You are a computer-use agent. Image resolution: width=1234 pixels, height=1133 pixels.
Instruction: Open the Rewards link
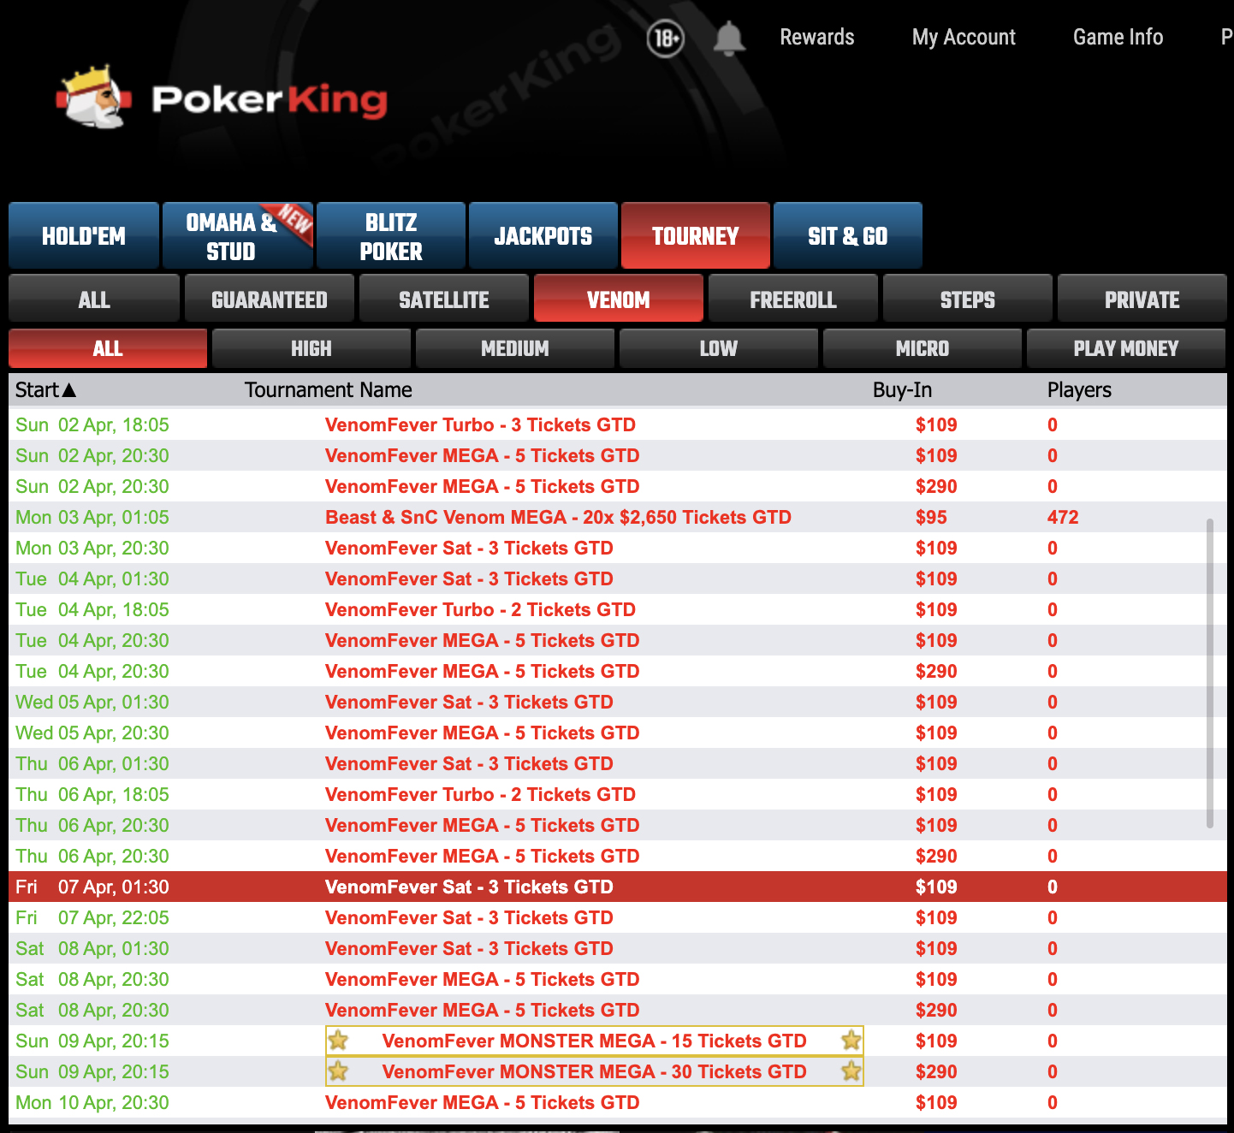point(816,38)
